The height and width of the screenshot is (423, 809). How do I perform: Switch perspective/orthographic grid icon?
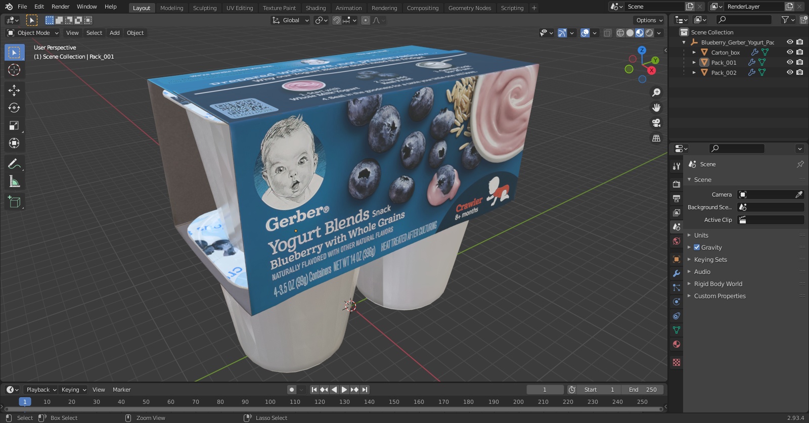click(x=656, y=138)
